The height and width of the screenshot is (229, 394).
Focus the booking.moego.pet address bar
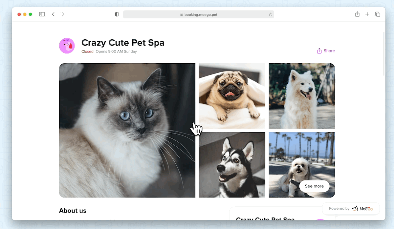coord(198,14)
